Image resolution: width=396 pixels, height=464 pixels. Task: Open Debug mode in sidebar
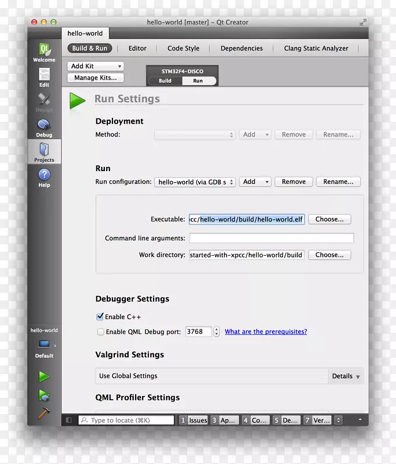coord(44,127)
